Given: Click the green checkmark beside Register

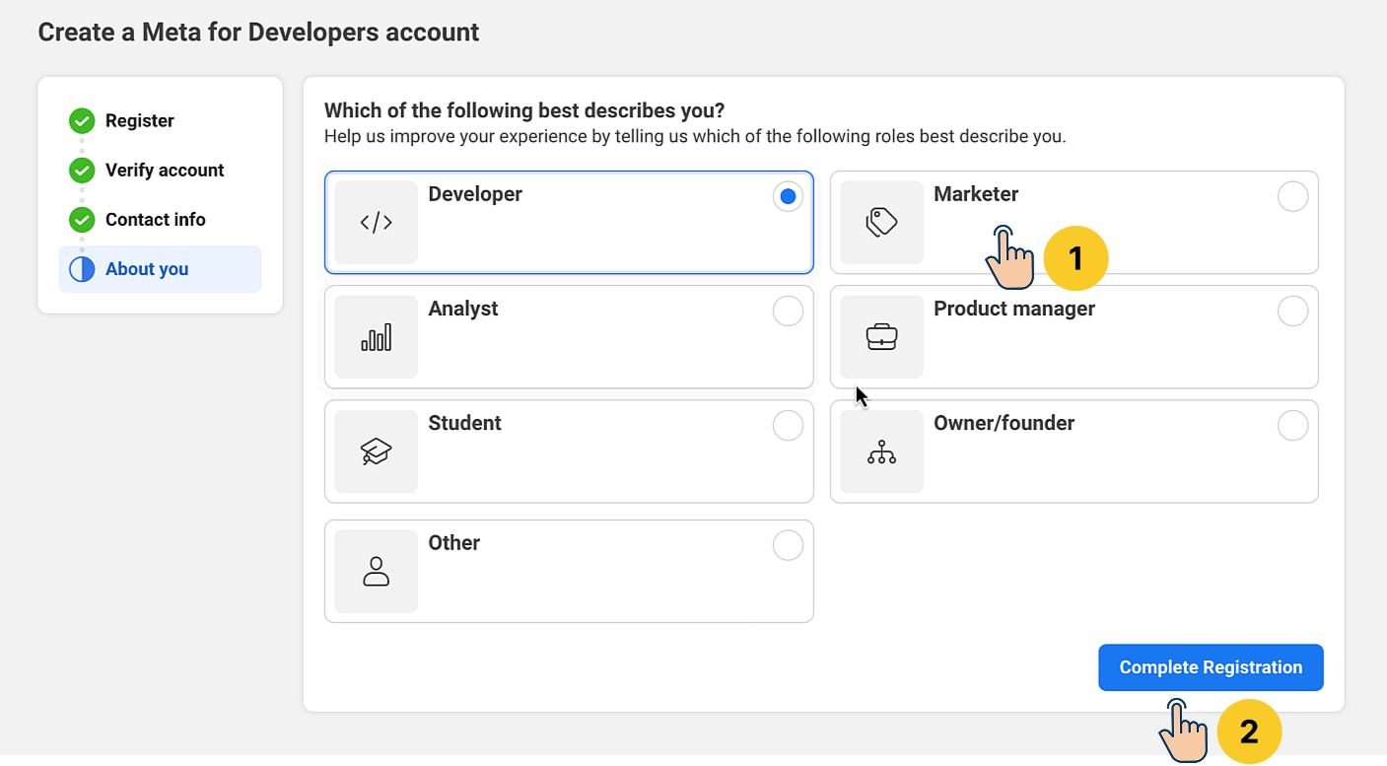Looking at the screenshot, I should point(82,121).
